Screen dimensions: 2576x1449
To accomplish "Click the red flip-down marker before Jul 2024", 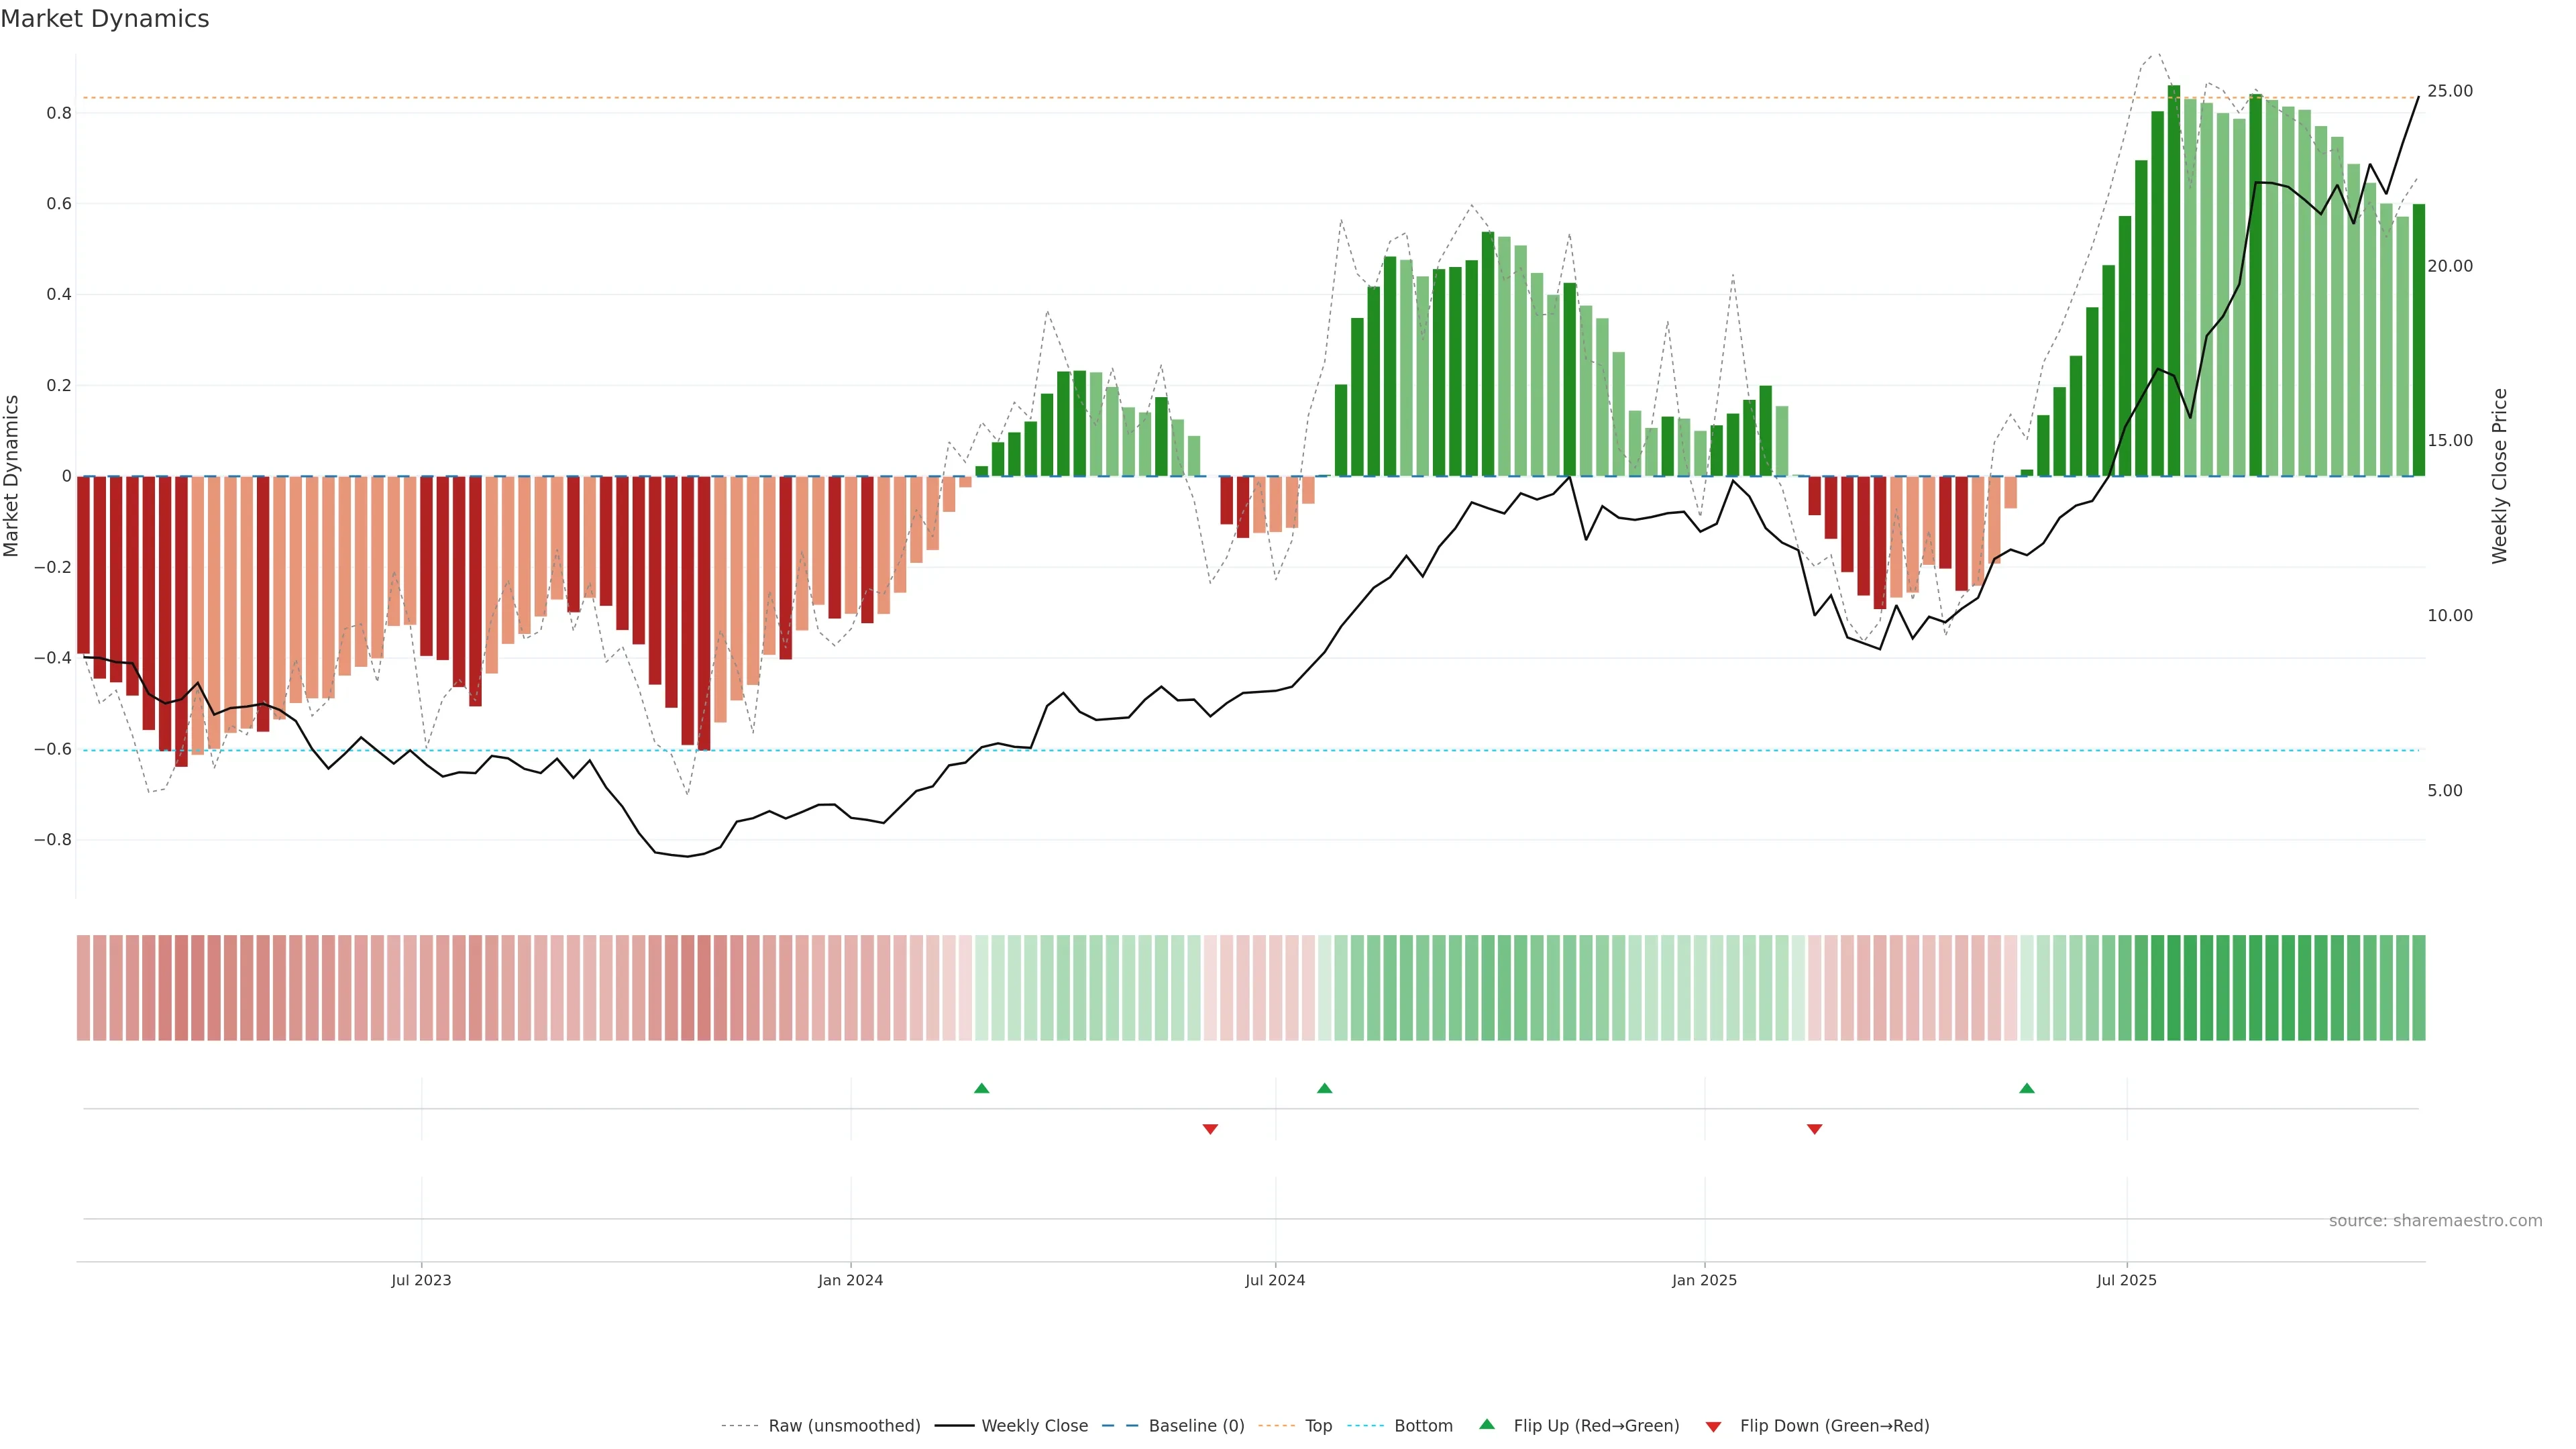I will [1210, 1129].
